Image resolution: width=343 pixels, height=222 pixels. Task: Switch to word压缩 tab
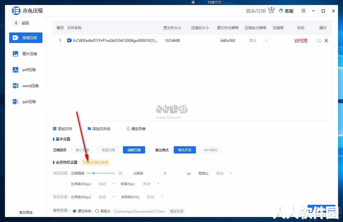pos(26,86)
